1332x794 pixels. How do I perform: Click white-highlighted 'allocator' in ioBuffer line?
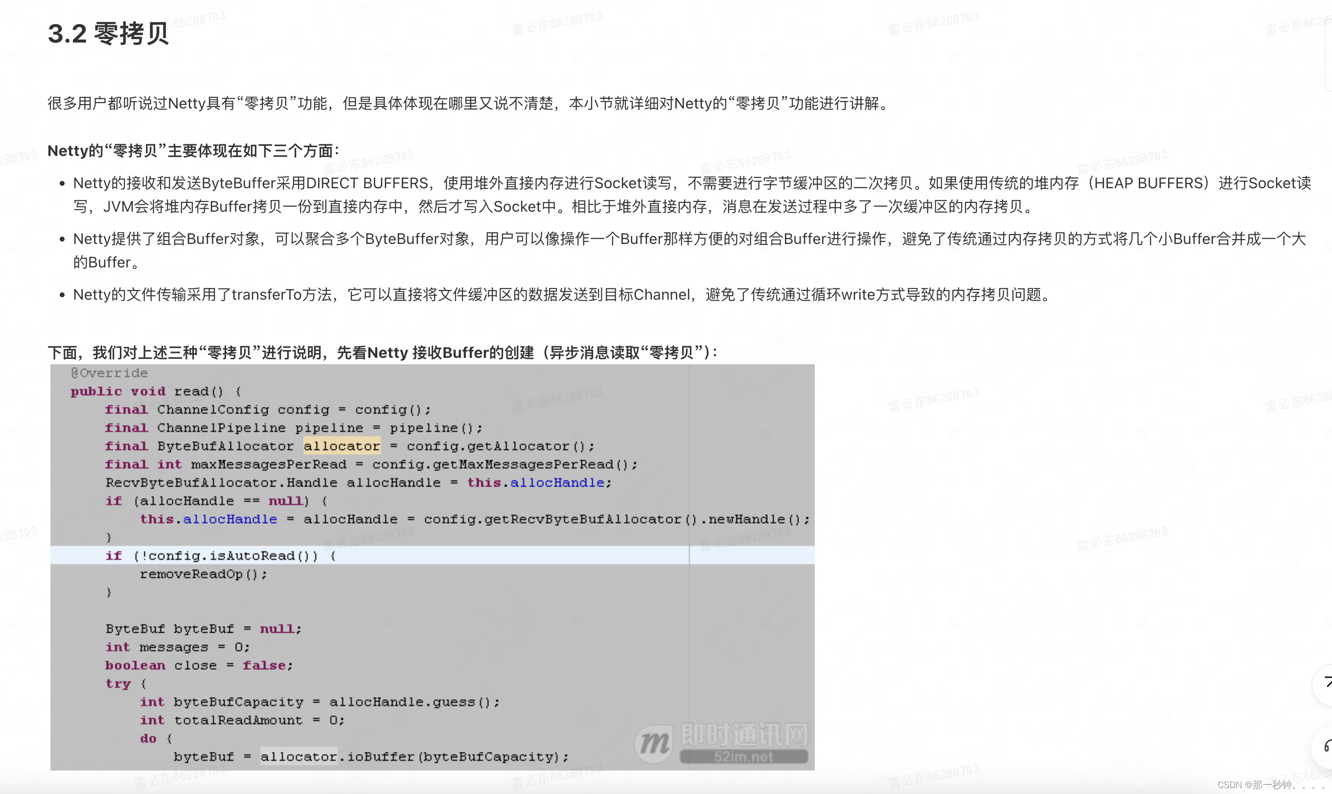pos(299,756)
